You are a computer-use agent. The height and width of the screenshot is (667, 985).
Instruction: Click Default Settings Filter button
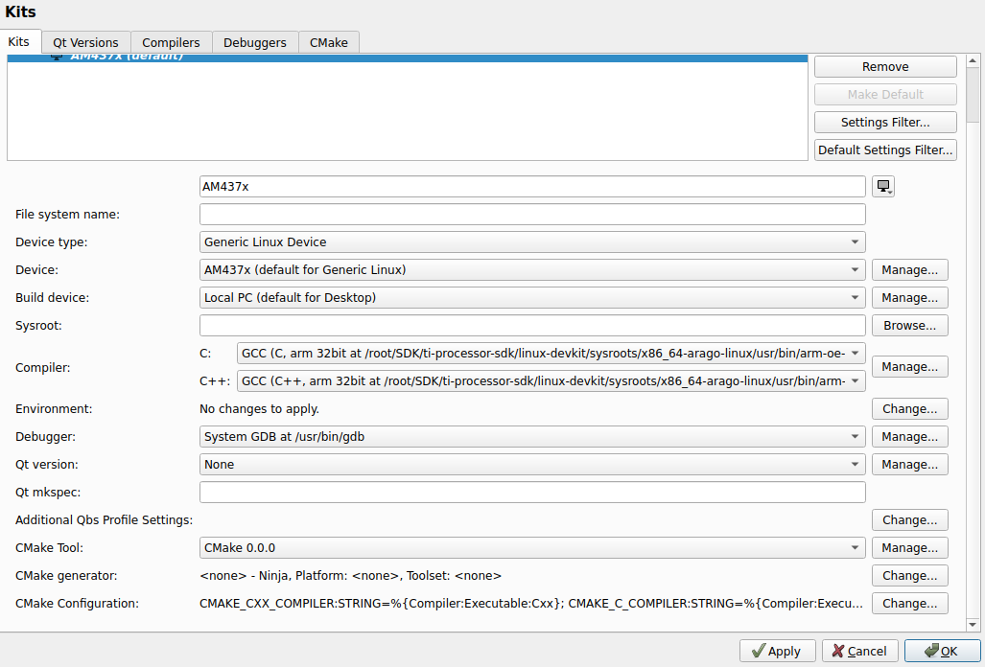point(884,150)
